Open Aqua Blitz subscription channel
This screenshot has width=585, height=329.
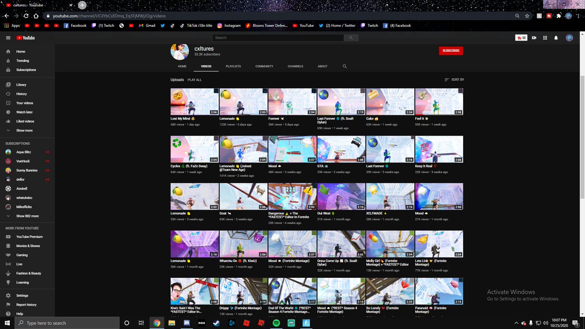click(x=23, y=152)
